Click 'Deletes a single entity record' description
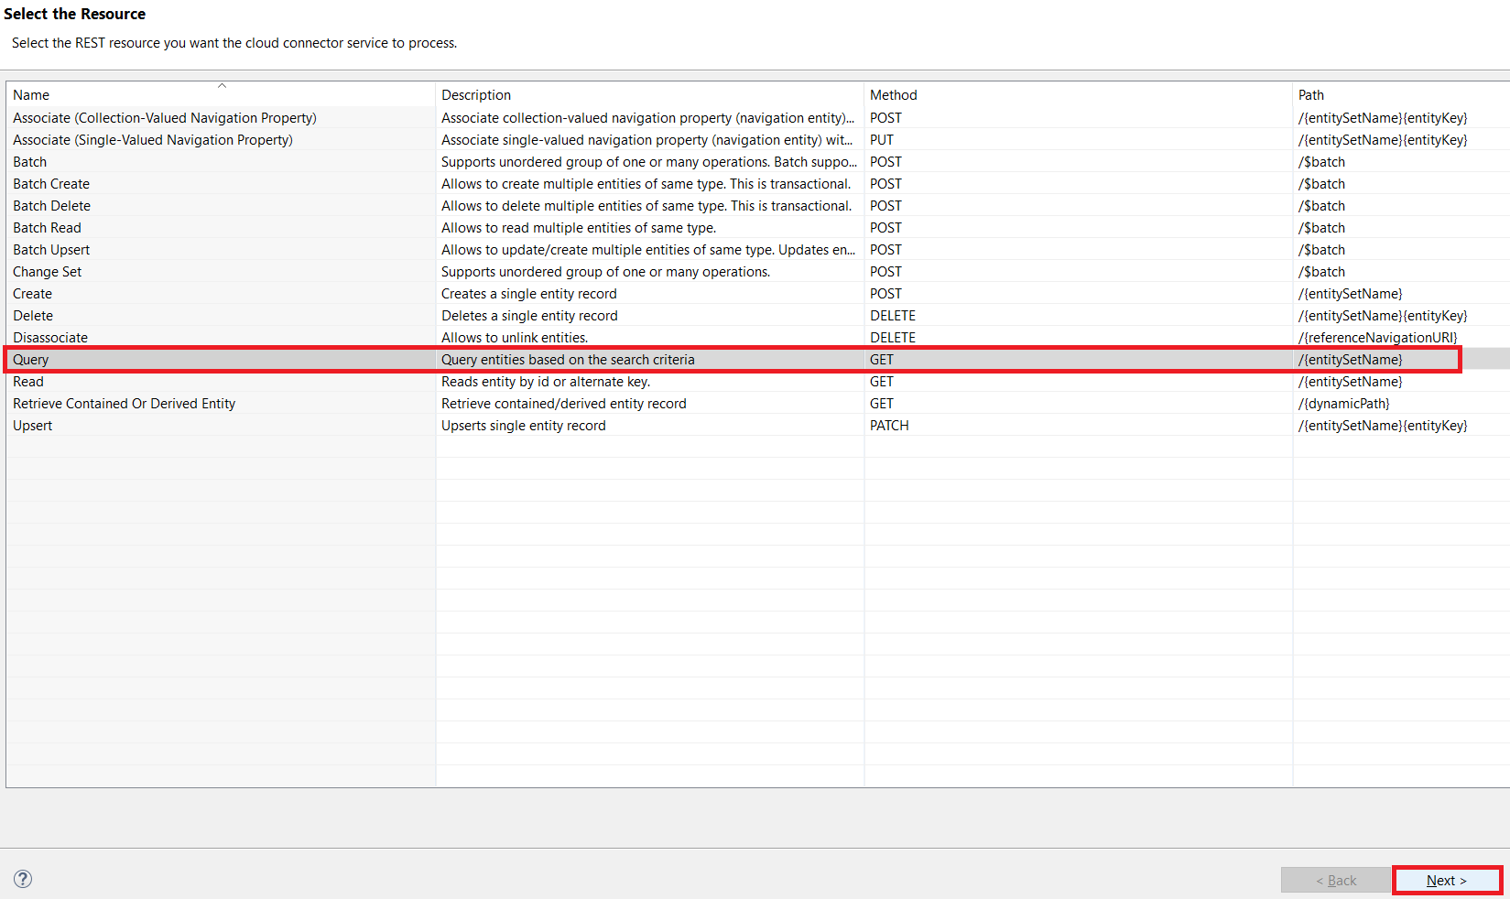 tap(529, 316)
